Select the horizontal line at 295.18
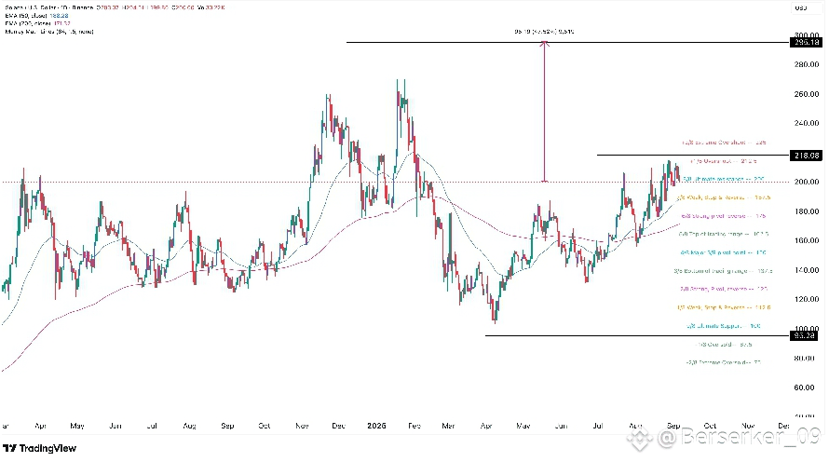Screen dimensions: 829x462 pyautogui.click(x=567, y=42)
